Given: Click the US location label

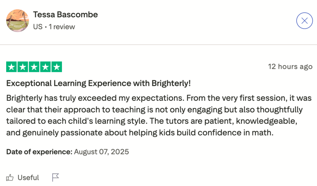Looking at the screenshot, I should click(38, 27).
